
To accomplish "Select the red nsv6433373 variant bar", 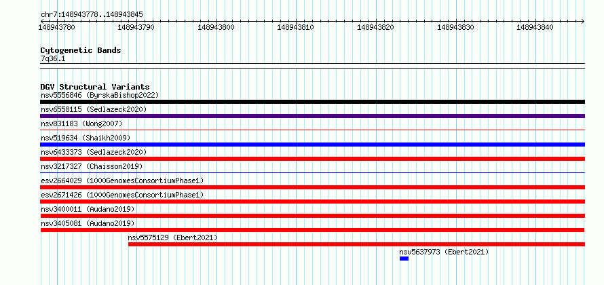I will point(312,159).
